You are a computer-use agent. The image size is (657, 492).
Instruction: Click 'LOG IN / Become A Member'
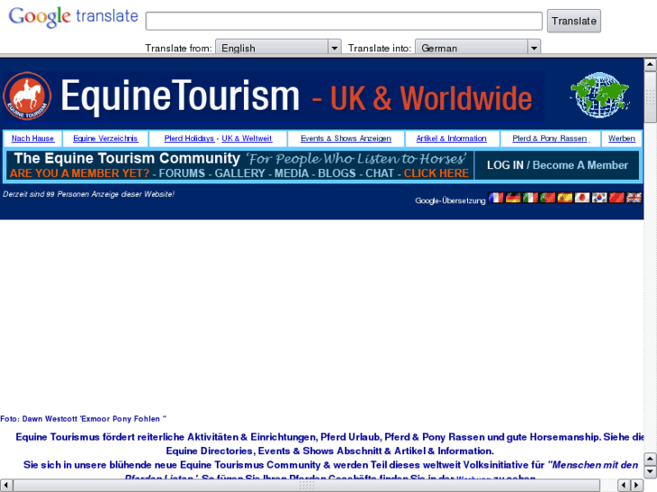click(558, 165)
